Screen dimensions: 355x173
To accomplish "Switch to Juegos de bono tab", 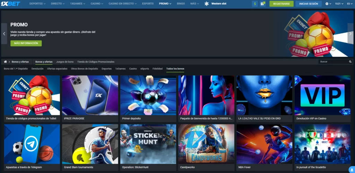I will [x=65, y=62].
